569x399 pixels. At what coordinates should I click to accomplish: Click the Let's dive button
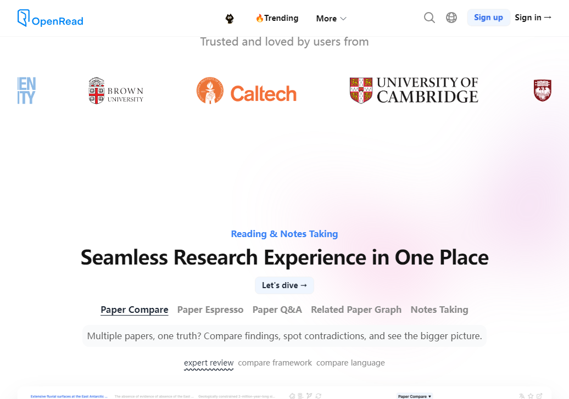coord(284,285)
